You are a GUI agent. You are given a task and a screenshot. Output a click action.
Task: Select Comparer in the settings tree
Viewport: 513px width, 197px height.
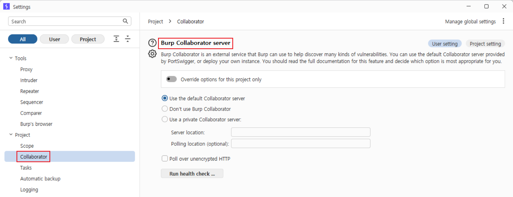pyautogui.click(x=31, y=113)
